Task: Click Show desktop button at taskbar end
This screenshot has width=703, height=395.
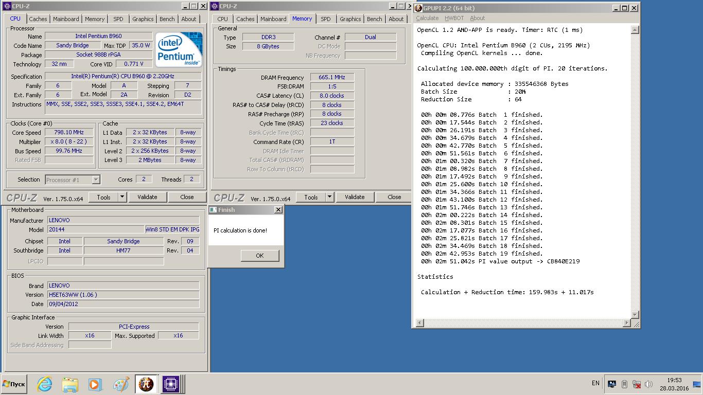Action: 697,384
